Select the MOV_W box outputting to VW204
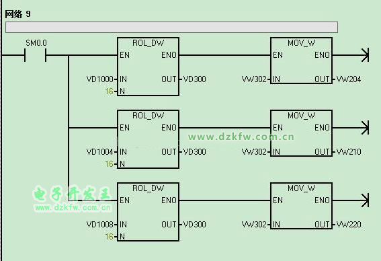This screenshot has height=261, width=381. point(301,61)
